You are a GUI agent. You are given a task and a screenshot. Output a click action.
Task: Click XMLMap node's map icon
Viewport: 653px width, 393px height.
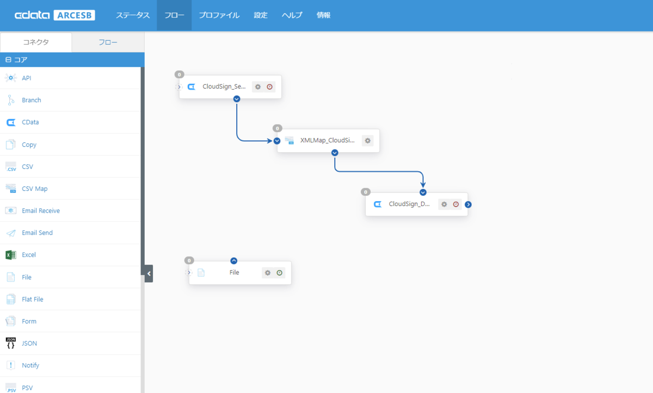289,141
